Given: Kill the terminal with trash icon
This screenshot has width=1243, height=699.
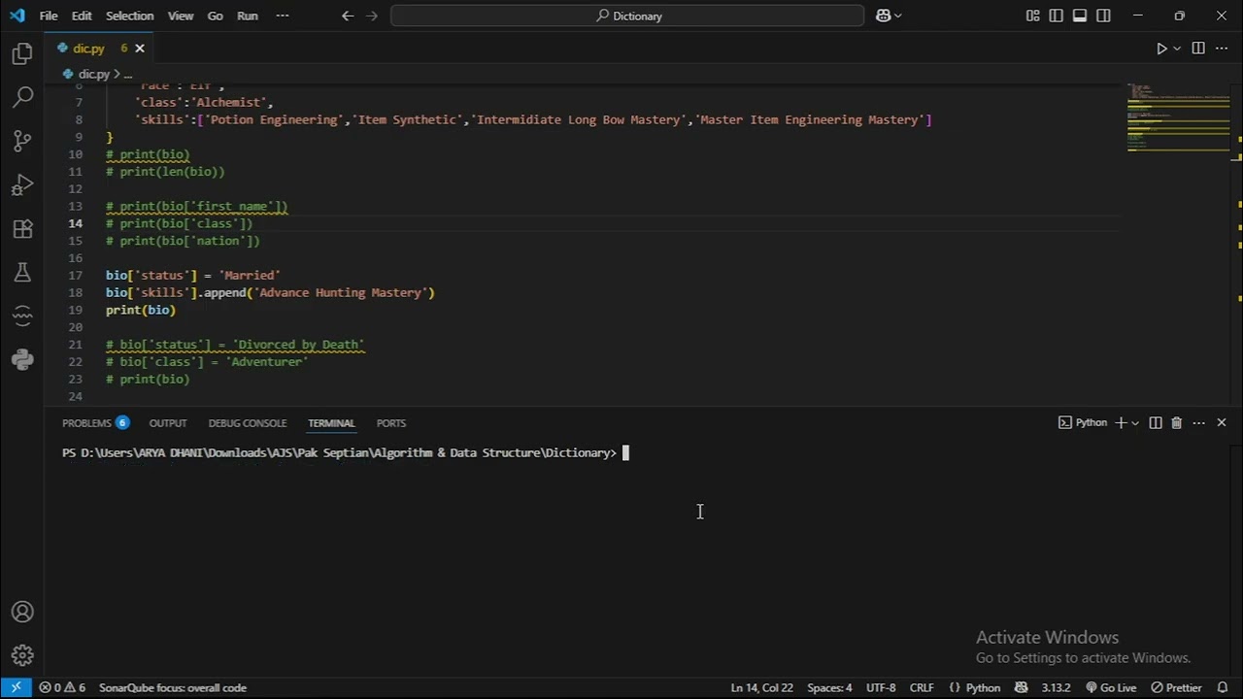Looking at the screenshot, I should click(x=1177, y=423).
